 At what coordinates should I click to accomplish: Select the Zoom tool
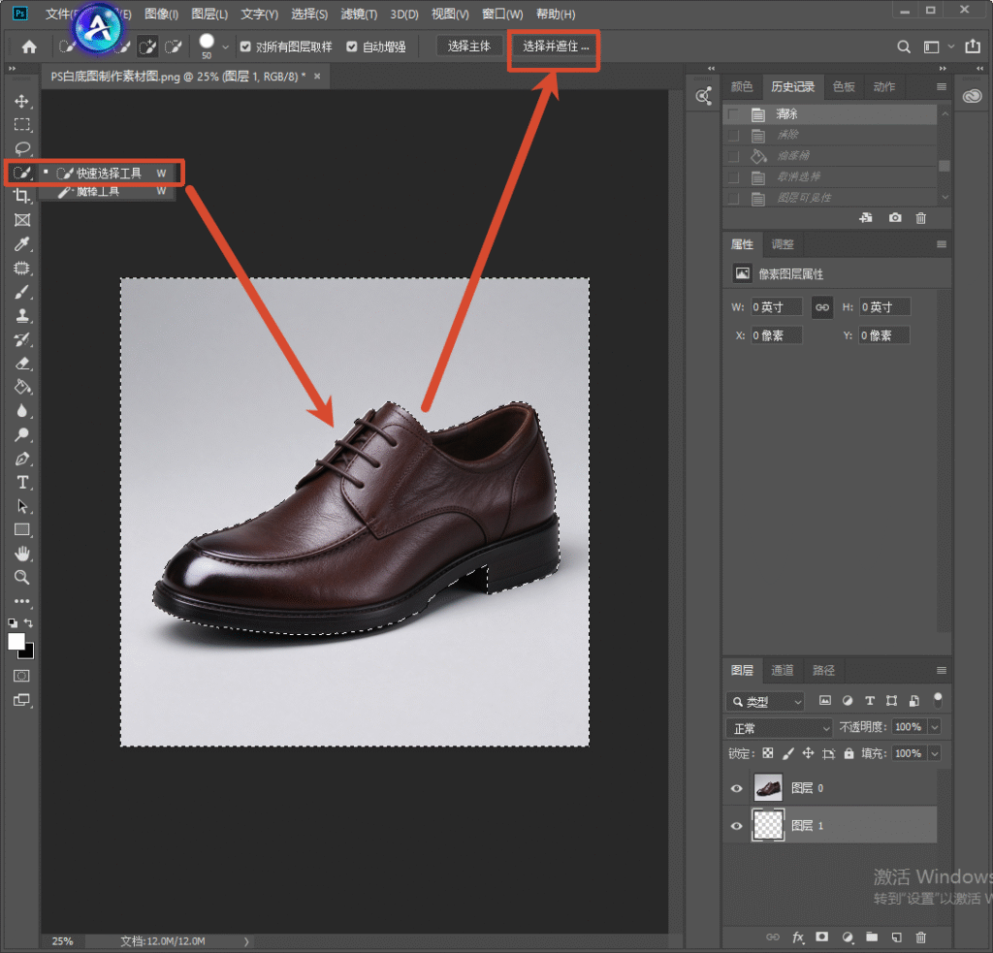(22, 578)
